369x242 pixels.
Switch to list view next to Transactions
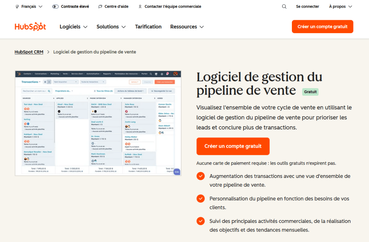pyautogui.click(x=45, y=82)
